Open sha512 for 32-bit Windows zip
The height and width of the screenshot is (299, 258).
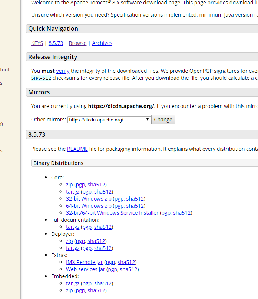[135, 199]
